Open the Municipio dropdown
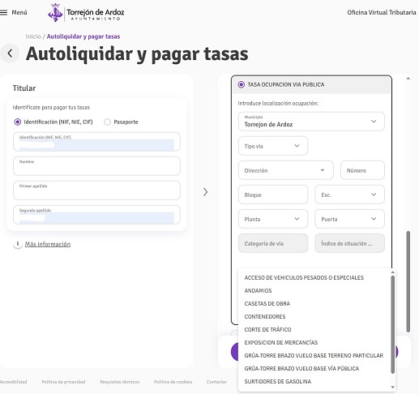 coord(311,122)
